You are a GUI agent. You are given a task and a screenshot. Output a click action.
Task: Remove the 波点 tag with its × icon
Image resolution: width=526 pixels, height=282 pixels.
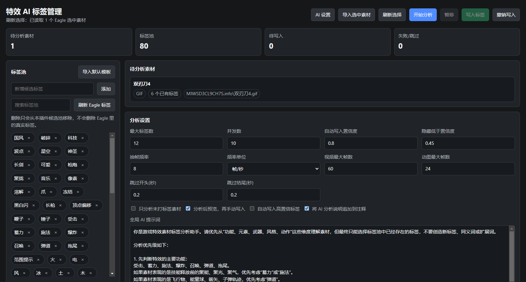tap(29, 152)
